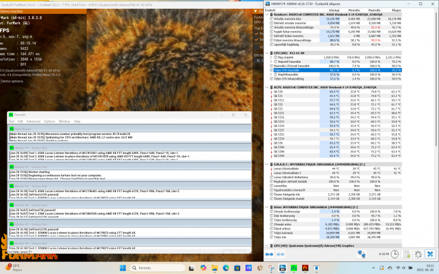
Task: Collapse the ACPI ASUSTeK sensor group
Action: [x=267, y=87]
